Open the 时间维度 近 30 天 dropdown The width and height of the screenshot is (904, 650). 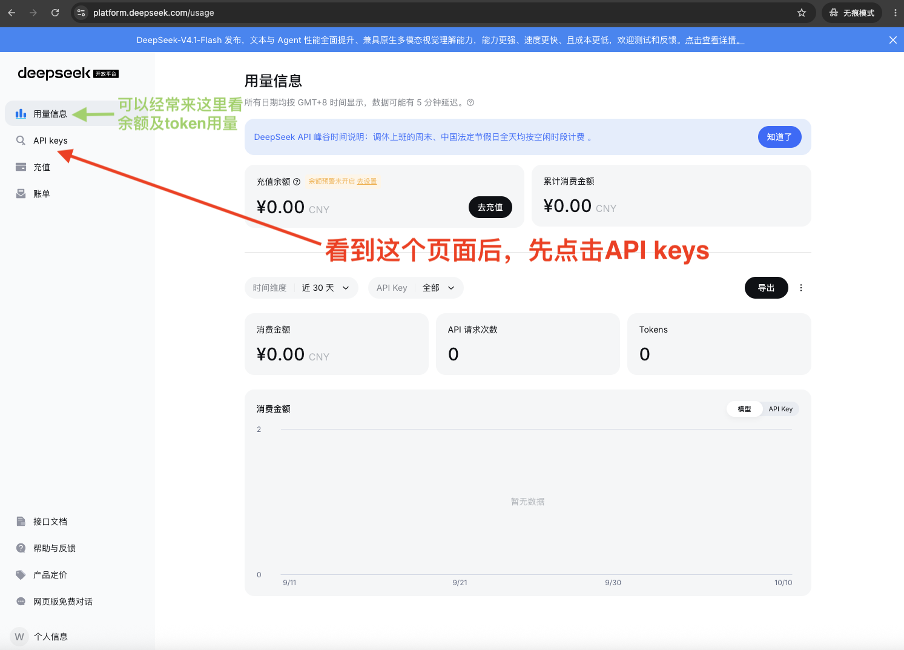[x=302, y=288]
